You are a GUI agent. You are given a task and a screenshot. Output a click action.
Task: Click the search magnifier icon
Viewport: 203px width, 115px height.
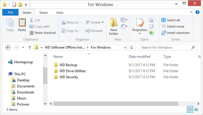tap(193, 47)
